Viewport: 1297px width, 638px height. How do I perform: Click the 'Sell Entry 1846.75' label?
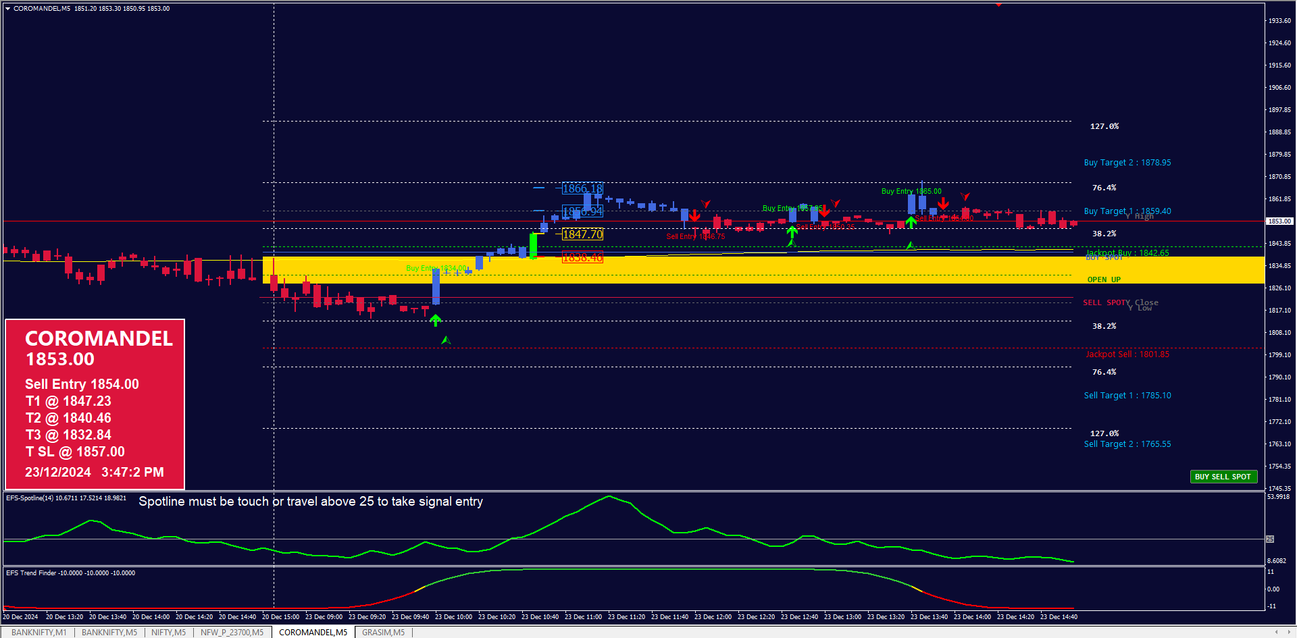tap(696, 237)
